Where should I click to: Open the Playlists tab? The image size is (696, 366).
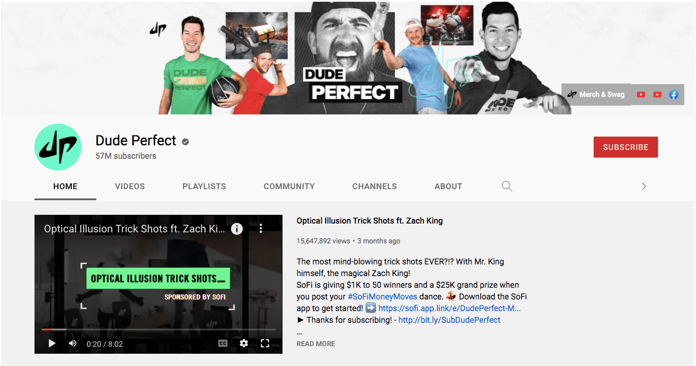point(204,187)
